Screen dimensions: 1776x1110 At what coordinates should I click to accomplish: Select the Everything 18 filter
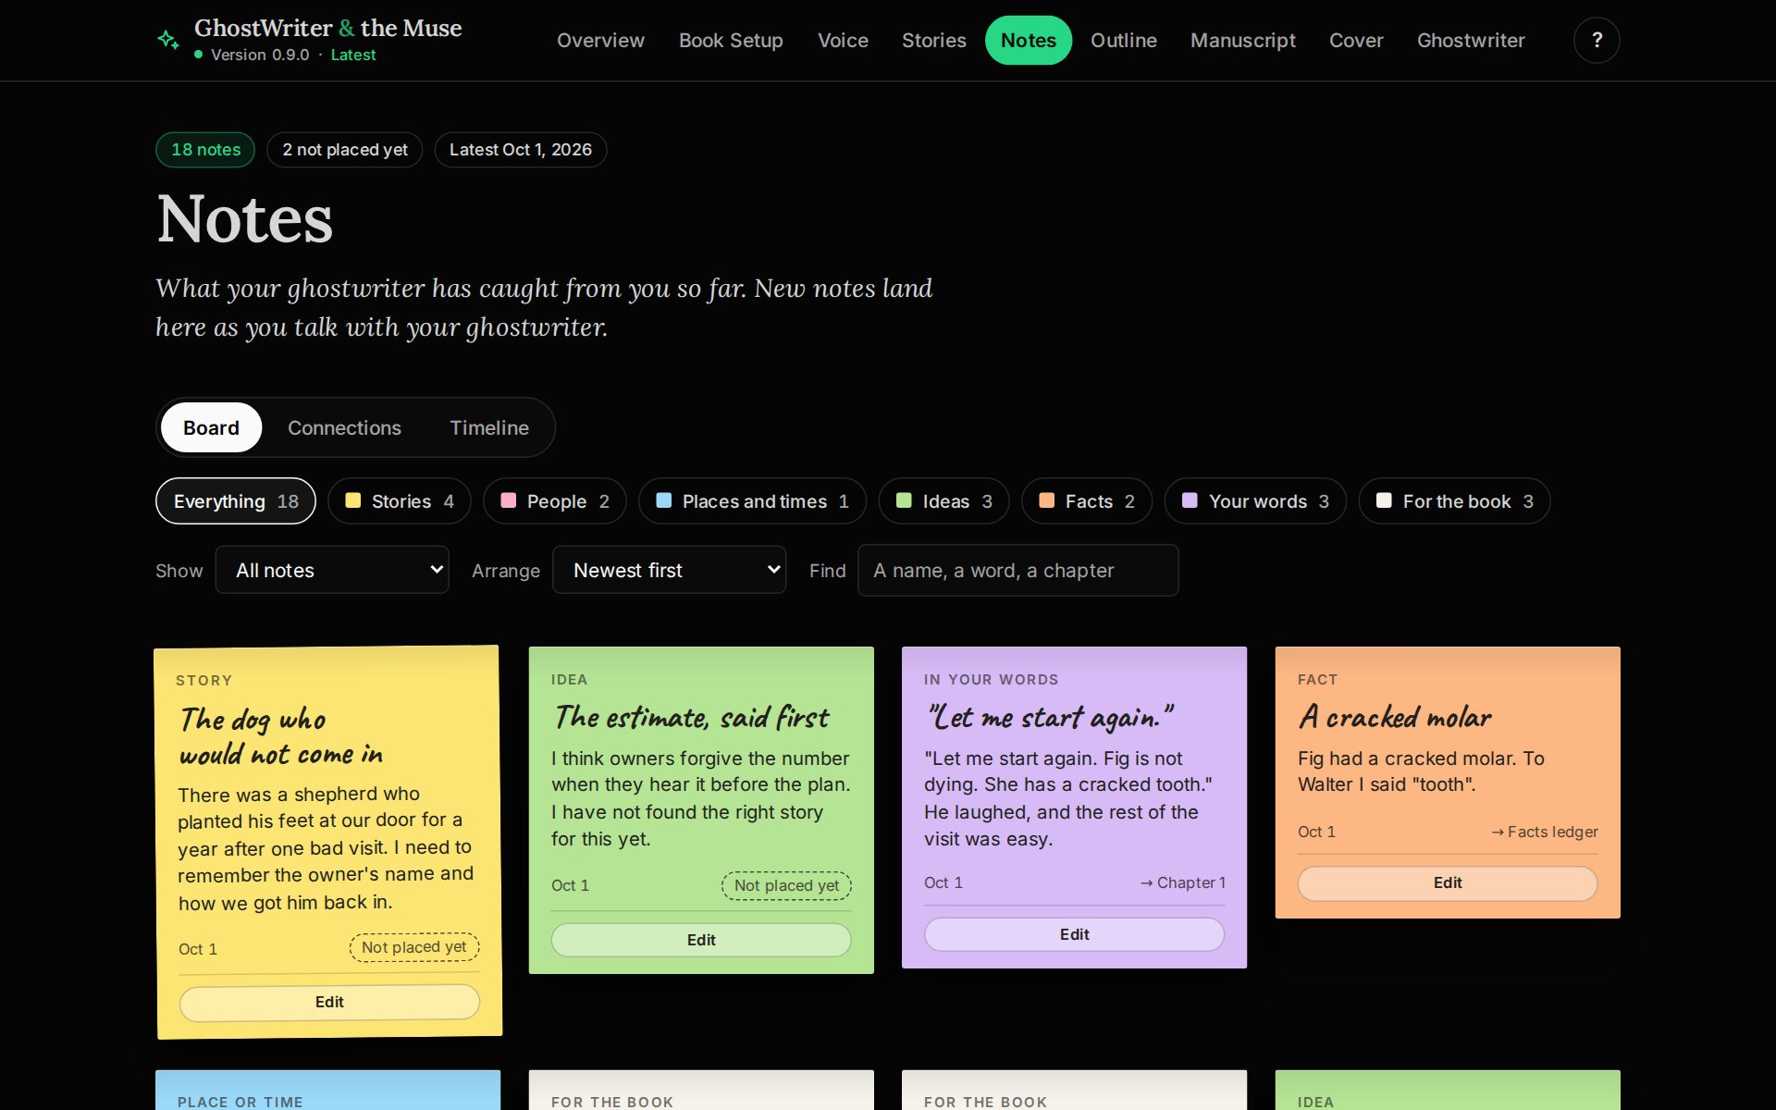236,500
